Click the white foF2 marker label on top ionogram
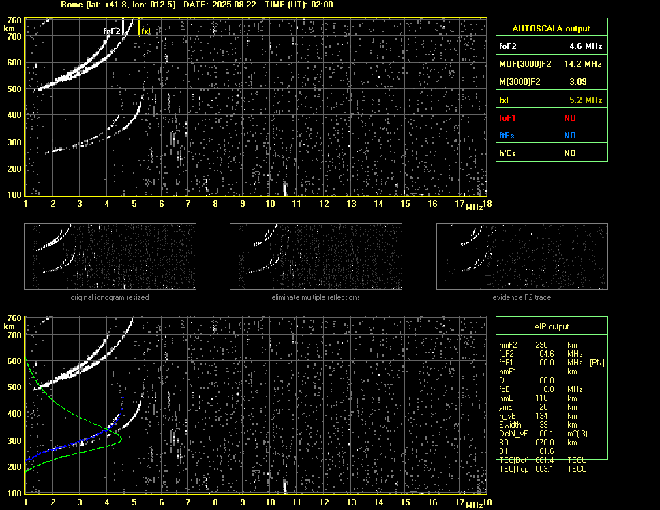 coord(112,31)
